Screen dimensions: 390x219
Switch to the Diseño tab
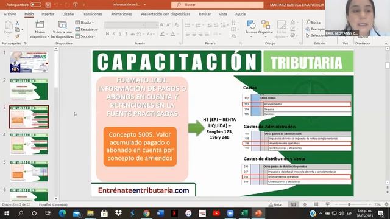pyautogui.click(x=68, y=14)
